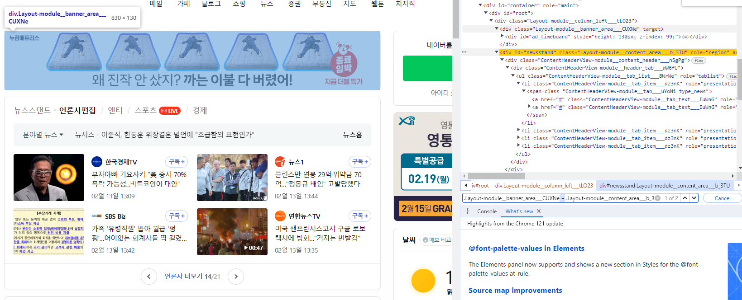
Task: Select the 뉴스스탠드 tab
Action: click(x=32, y=111)
